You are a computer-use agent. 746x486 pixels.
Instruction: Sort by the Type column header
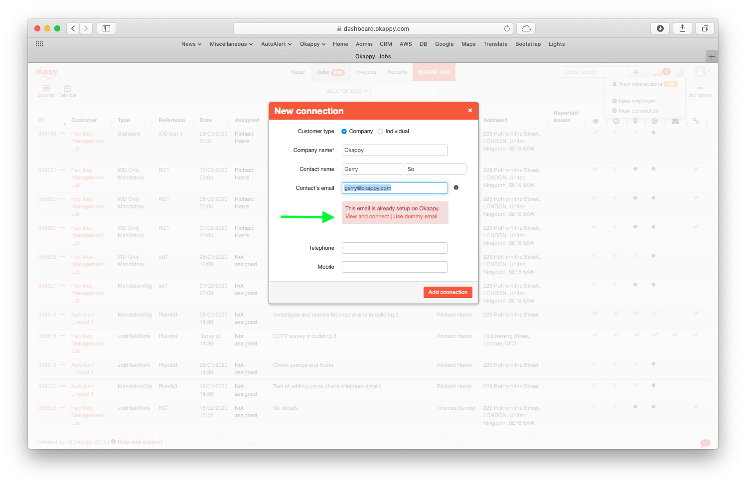(x=124, y=120)
